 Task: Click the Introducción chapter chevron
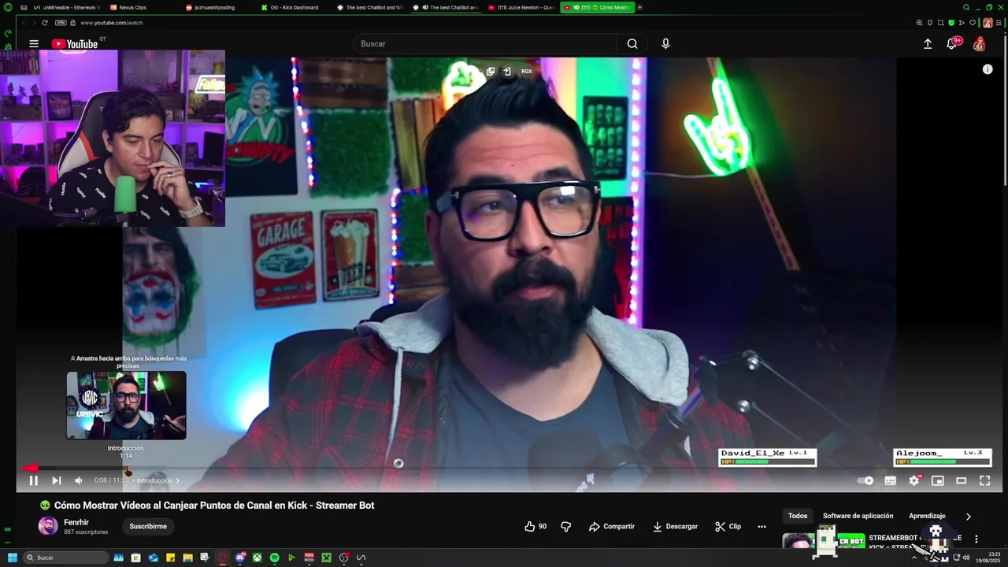click(x=177, y=480)
